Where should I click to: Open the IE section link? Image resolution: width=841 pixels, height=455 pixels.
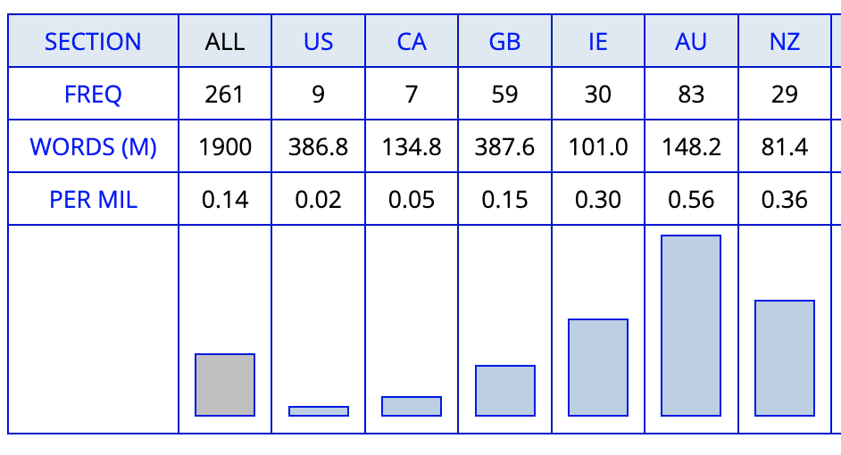598,42
